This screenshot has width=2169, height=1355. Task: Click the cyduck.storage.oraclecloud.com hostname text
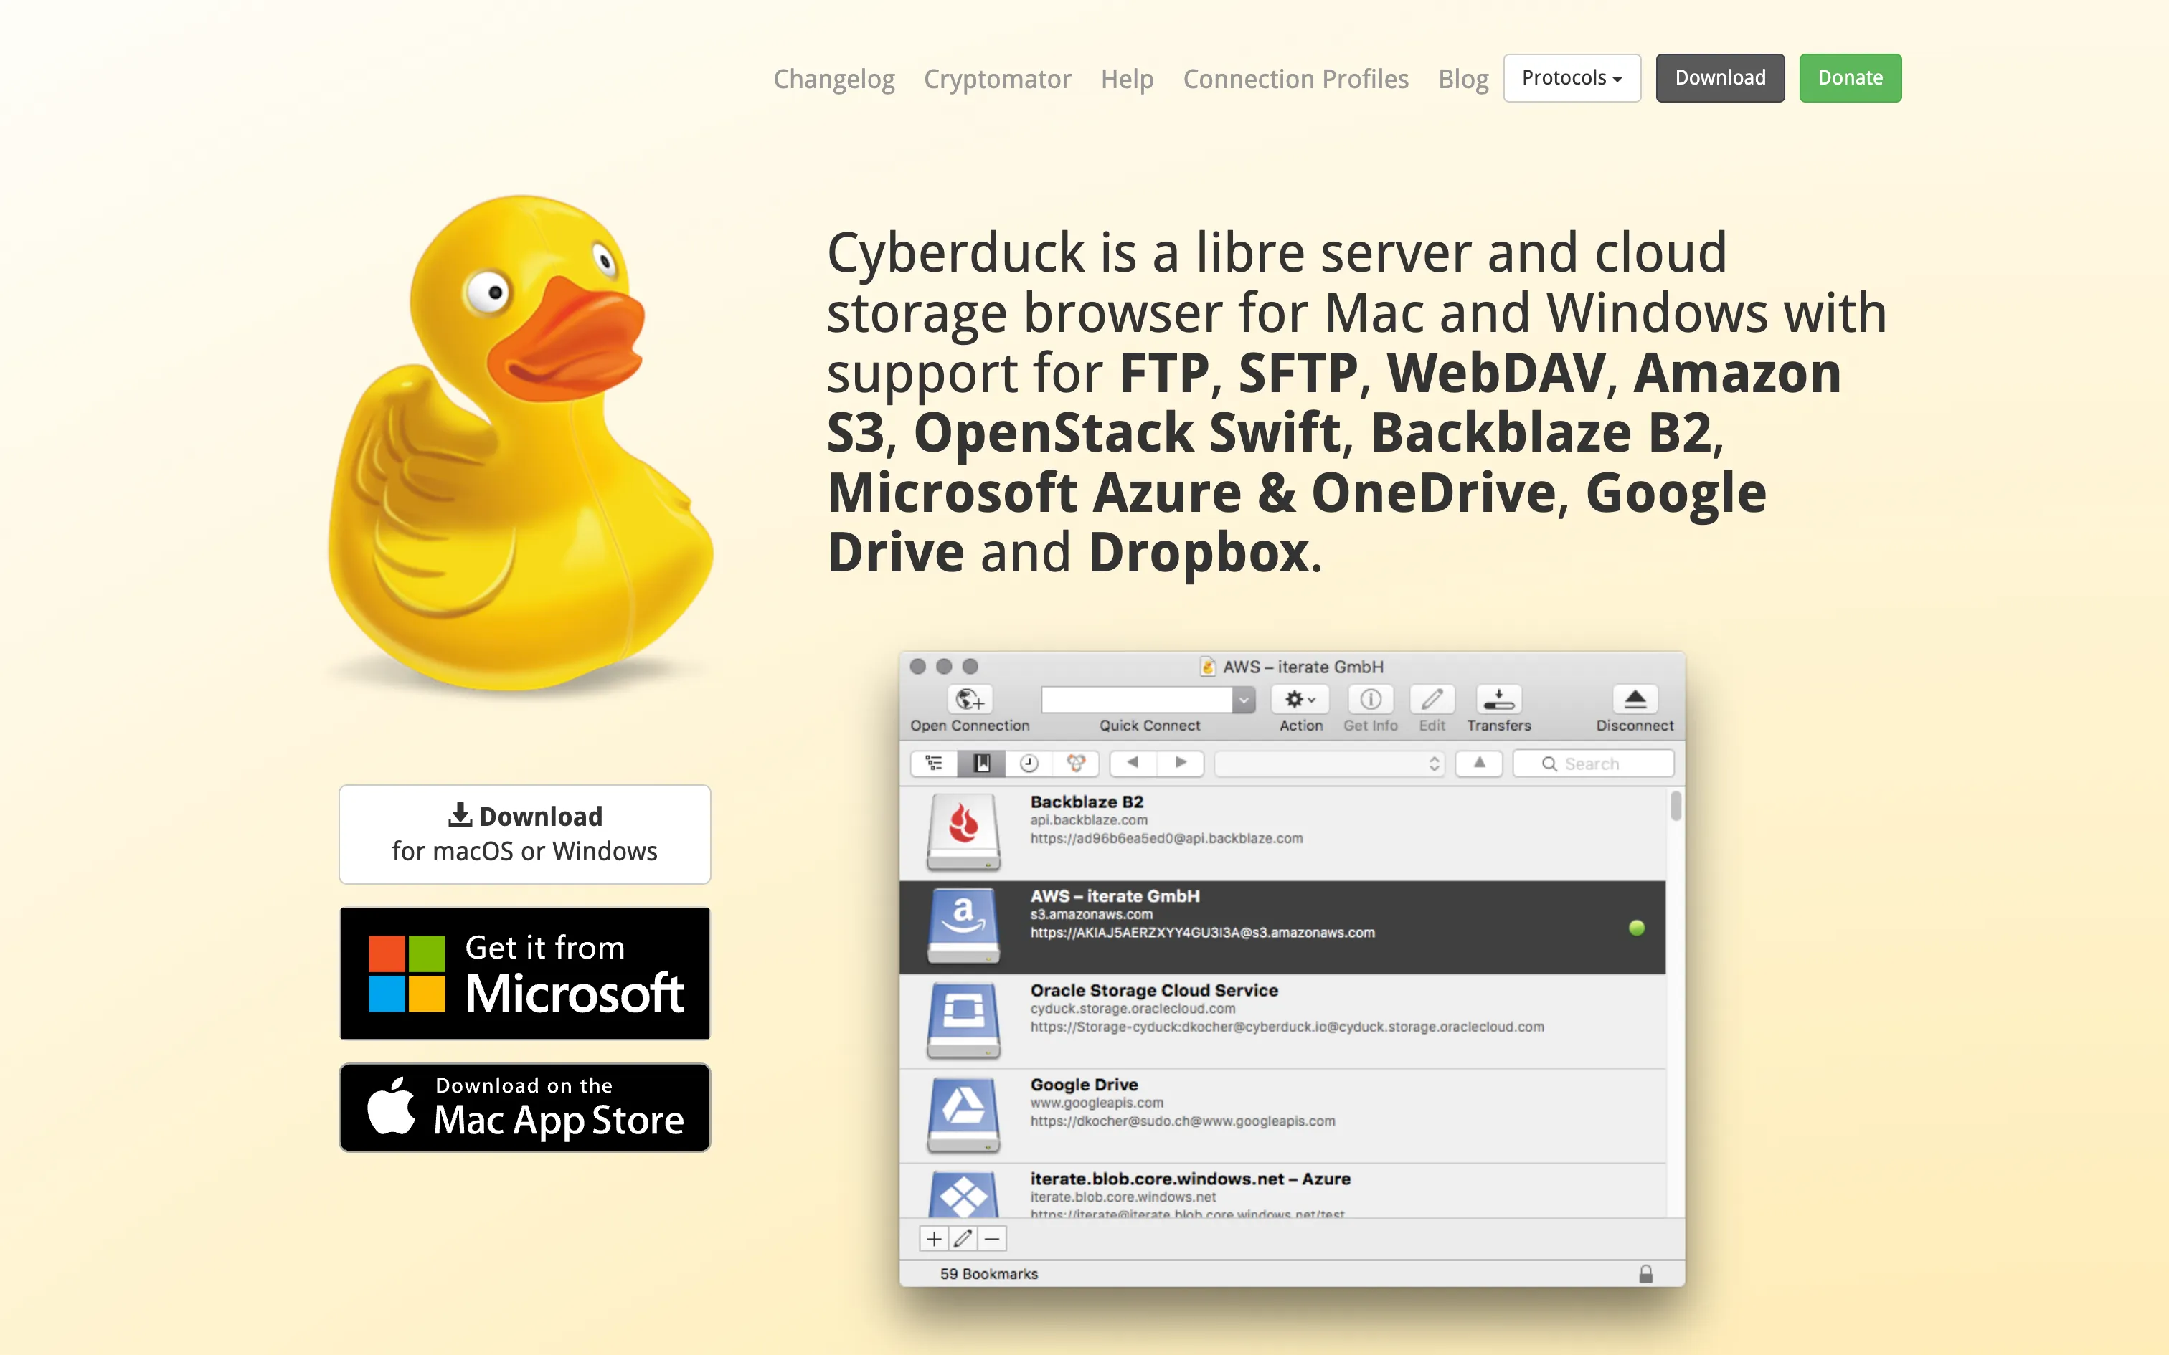[x=1132, y=1008]
